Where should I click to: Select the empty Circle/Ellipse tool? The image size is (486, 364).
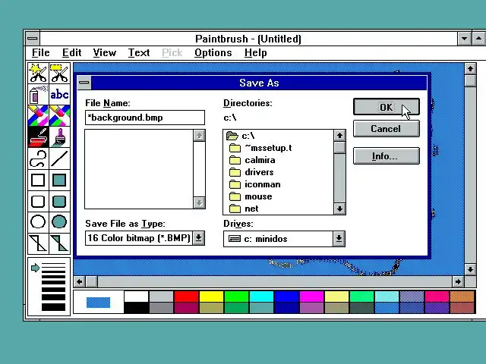tap(38, 222)
